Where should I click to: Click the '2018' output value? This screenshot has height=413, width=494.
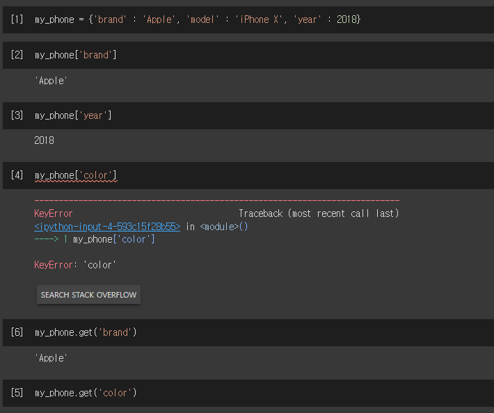44,140
